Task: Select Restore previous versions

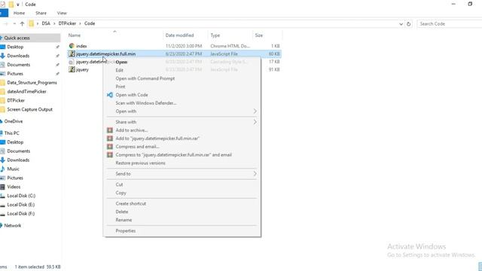Action: [x=182, y=163]
